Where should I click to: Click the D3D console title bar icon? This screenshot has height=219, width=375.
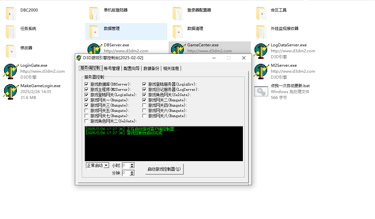(79, 58)
